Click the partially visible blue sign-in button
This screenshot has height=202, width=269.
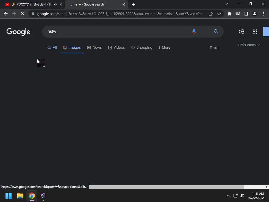click(266, 32)
